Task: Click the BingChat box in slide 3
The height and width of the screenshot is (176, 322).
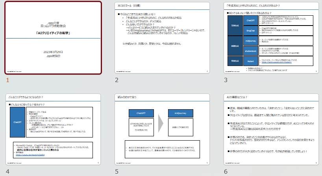Action: click(250, 30)
